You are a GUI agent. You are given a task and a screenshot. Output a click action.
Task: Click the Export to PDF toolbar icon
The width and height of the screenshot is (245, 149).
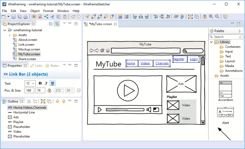pyautogui.click(x=40, y=17)
